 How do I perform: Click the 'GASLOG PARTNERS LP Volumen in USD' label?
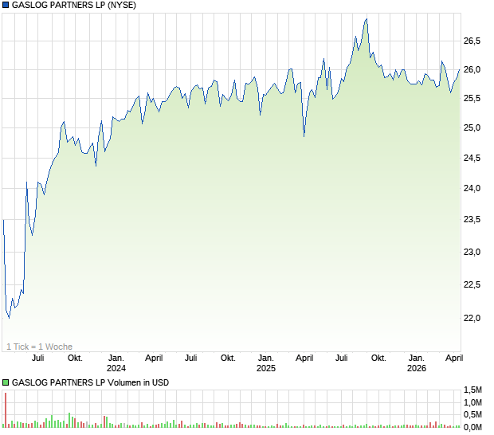click(90, 382)
